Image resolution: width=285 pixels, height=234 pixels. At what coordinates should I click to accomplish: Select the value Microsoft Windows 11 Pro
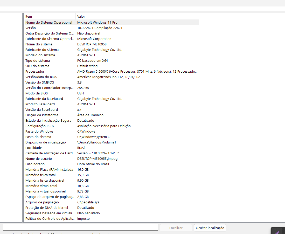click(97, 22)
